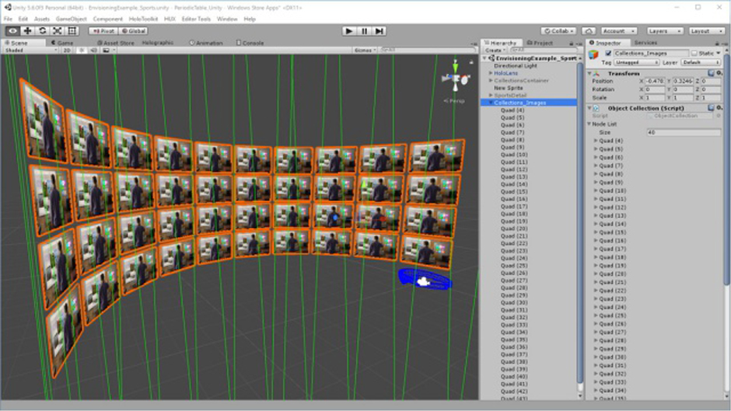Open the Layers dropdown
Image resolution: width=731 pixels, height=411 pixels.
664,31
